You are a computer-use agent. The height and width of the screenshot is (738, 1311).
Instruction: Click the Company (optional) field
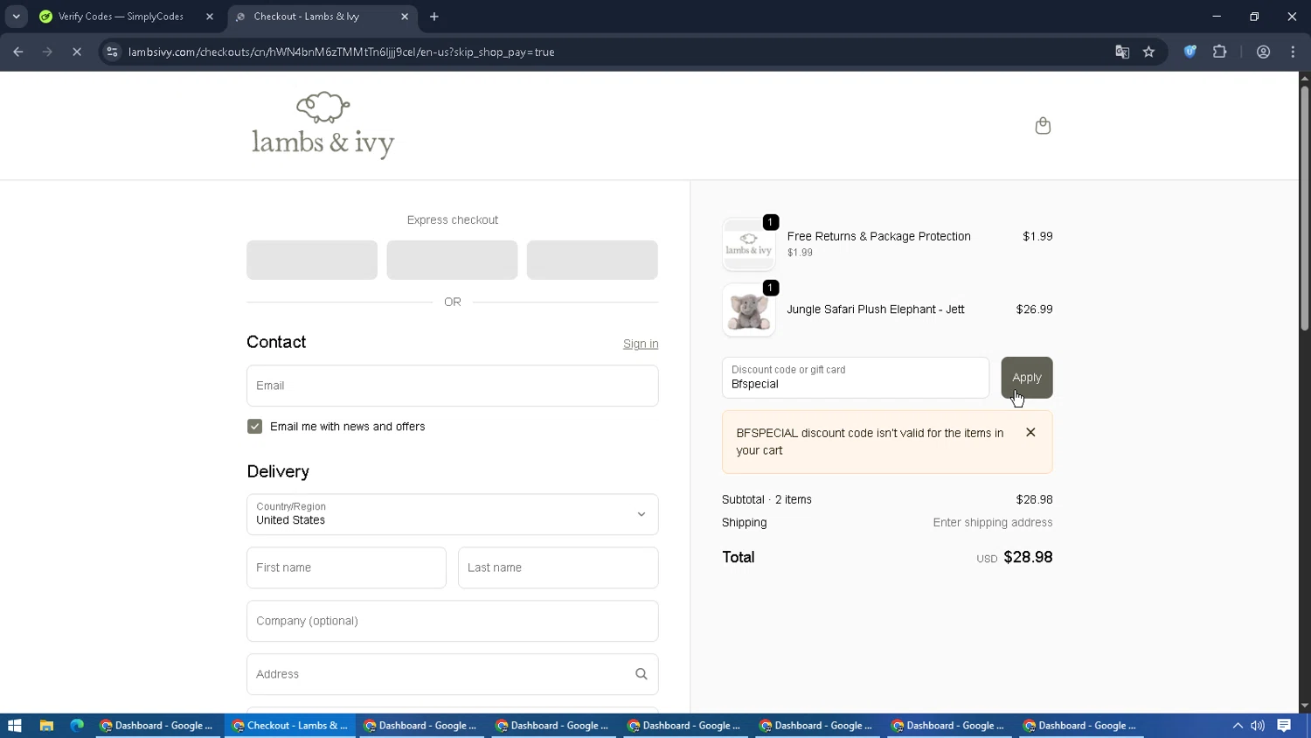point(452,621)
